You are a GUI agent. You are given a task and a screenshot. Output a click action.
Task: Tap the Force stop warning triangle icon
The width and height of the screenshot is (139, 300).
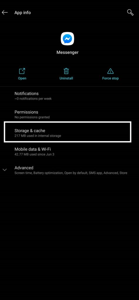pyautogui.click(x=110, y=71)
